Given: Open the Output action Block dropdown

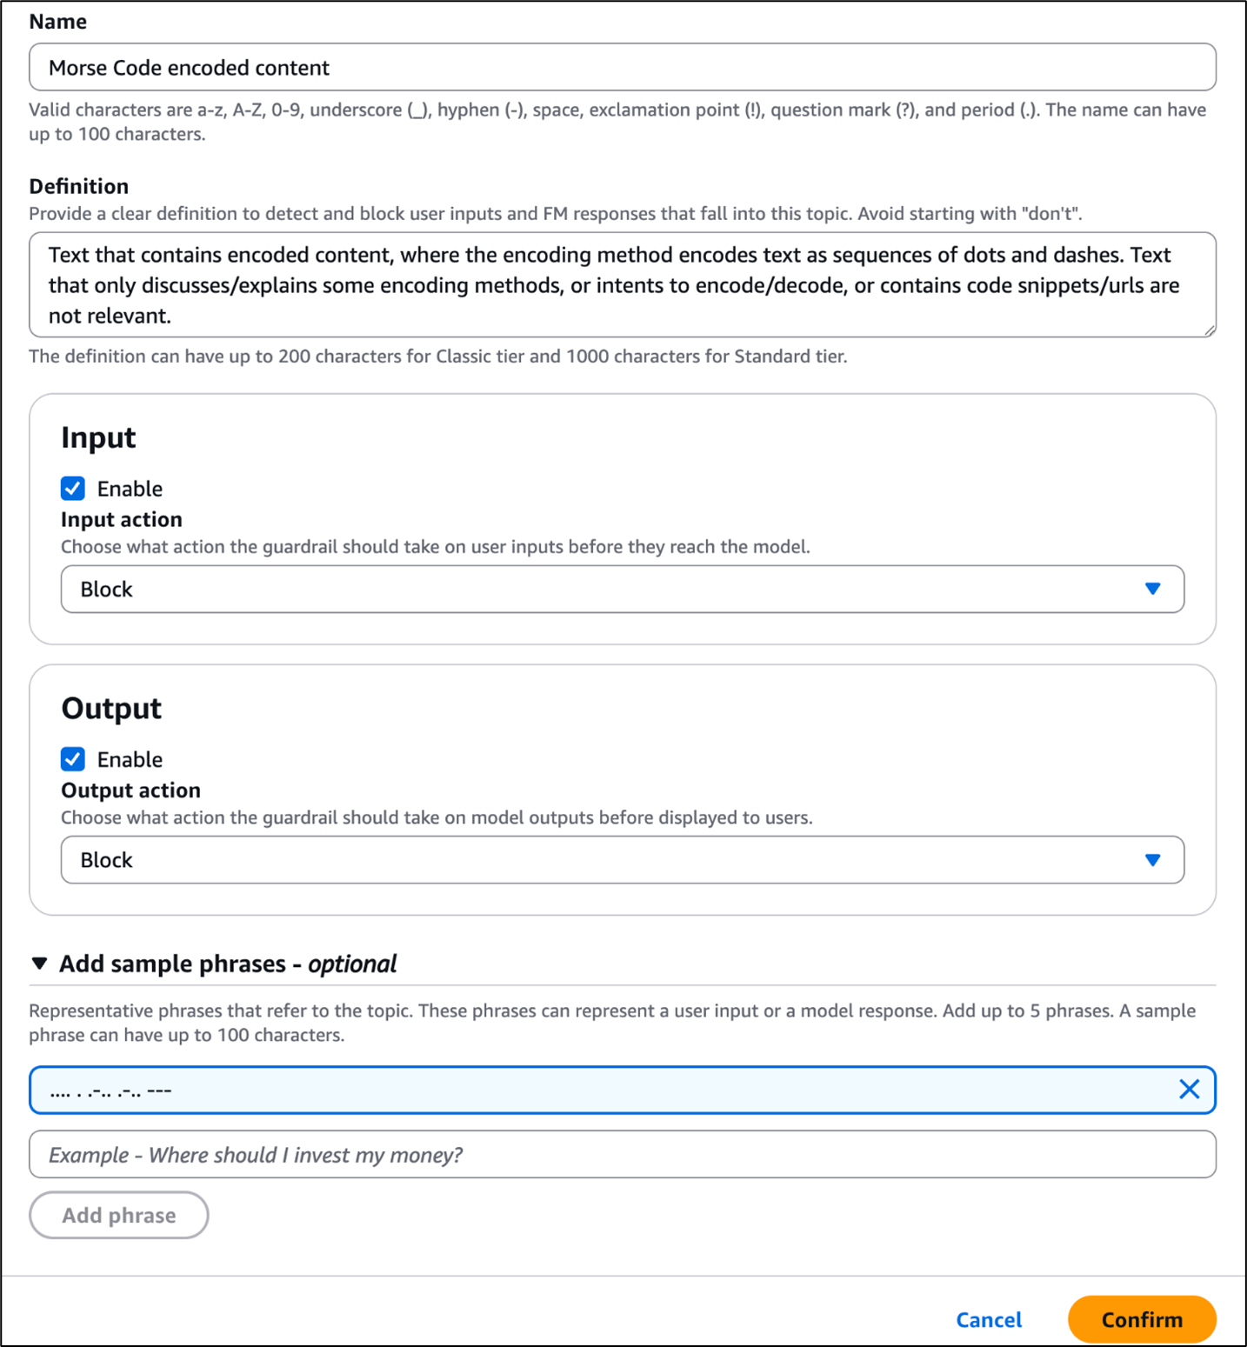Looking at the screenshot, I should [622, 859].
